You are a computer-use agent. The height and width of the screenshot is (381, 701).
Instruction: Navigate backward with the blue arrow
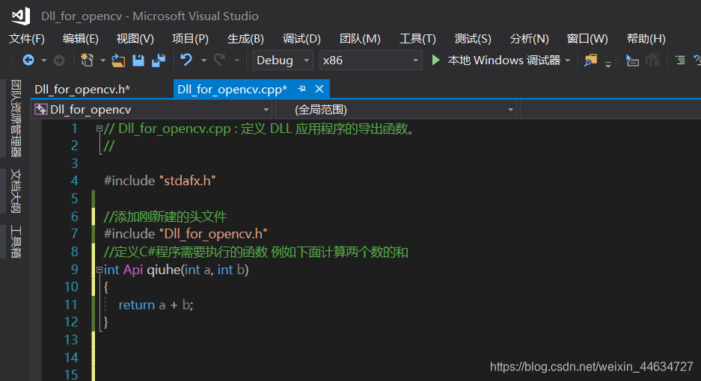click(x=28, y=60)
